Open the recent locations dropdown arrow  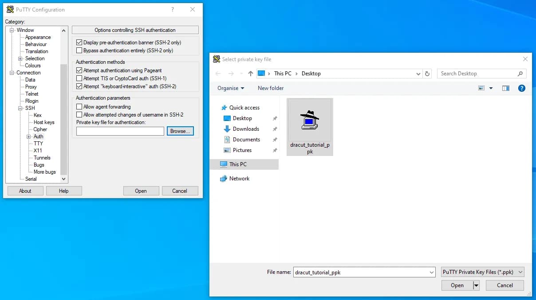241,74
